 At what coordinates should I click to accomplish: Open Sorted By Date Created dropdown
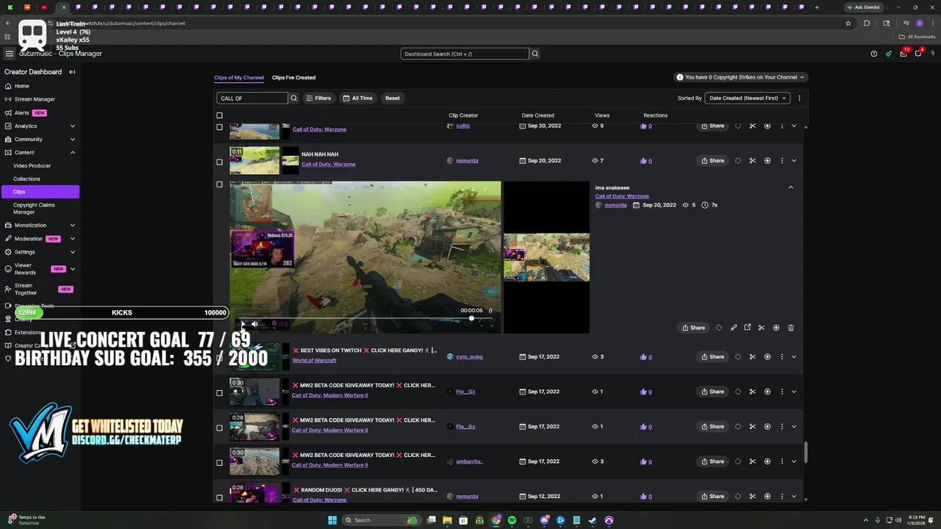click(x=748, y=98)
